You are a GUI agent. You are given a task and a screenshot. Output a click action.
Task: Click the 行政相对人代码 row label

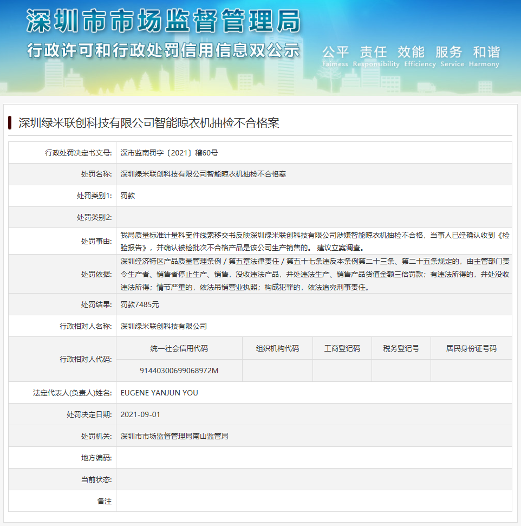coord(86,359)
